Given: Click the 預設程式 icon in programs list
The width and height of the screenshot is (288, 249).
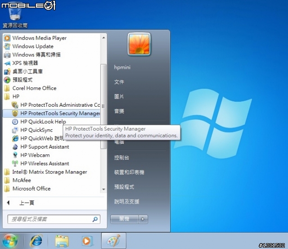Looking at the screenshot, I should click(7, 80).
